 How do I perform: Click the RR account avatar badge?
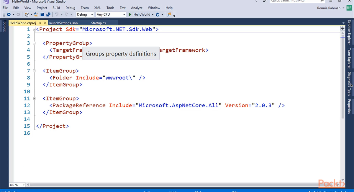click(x=349, y=8)
